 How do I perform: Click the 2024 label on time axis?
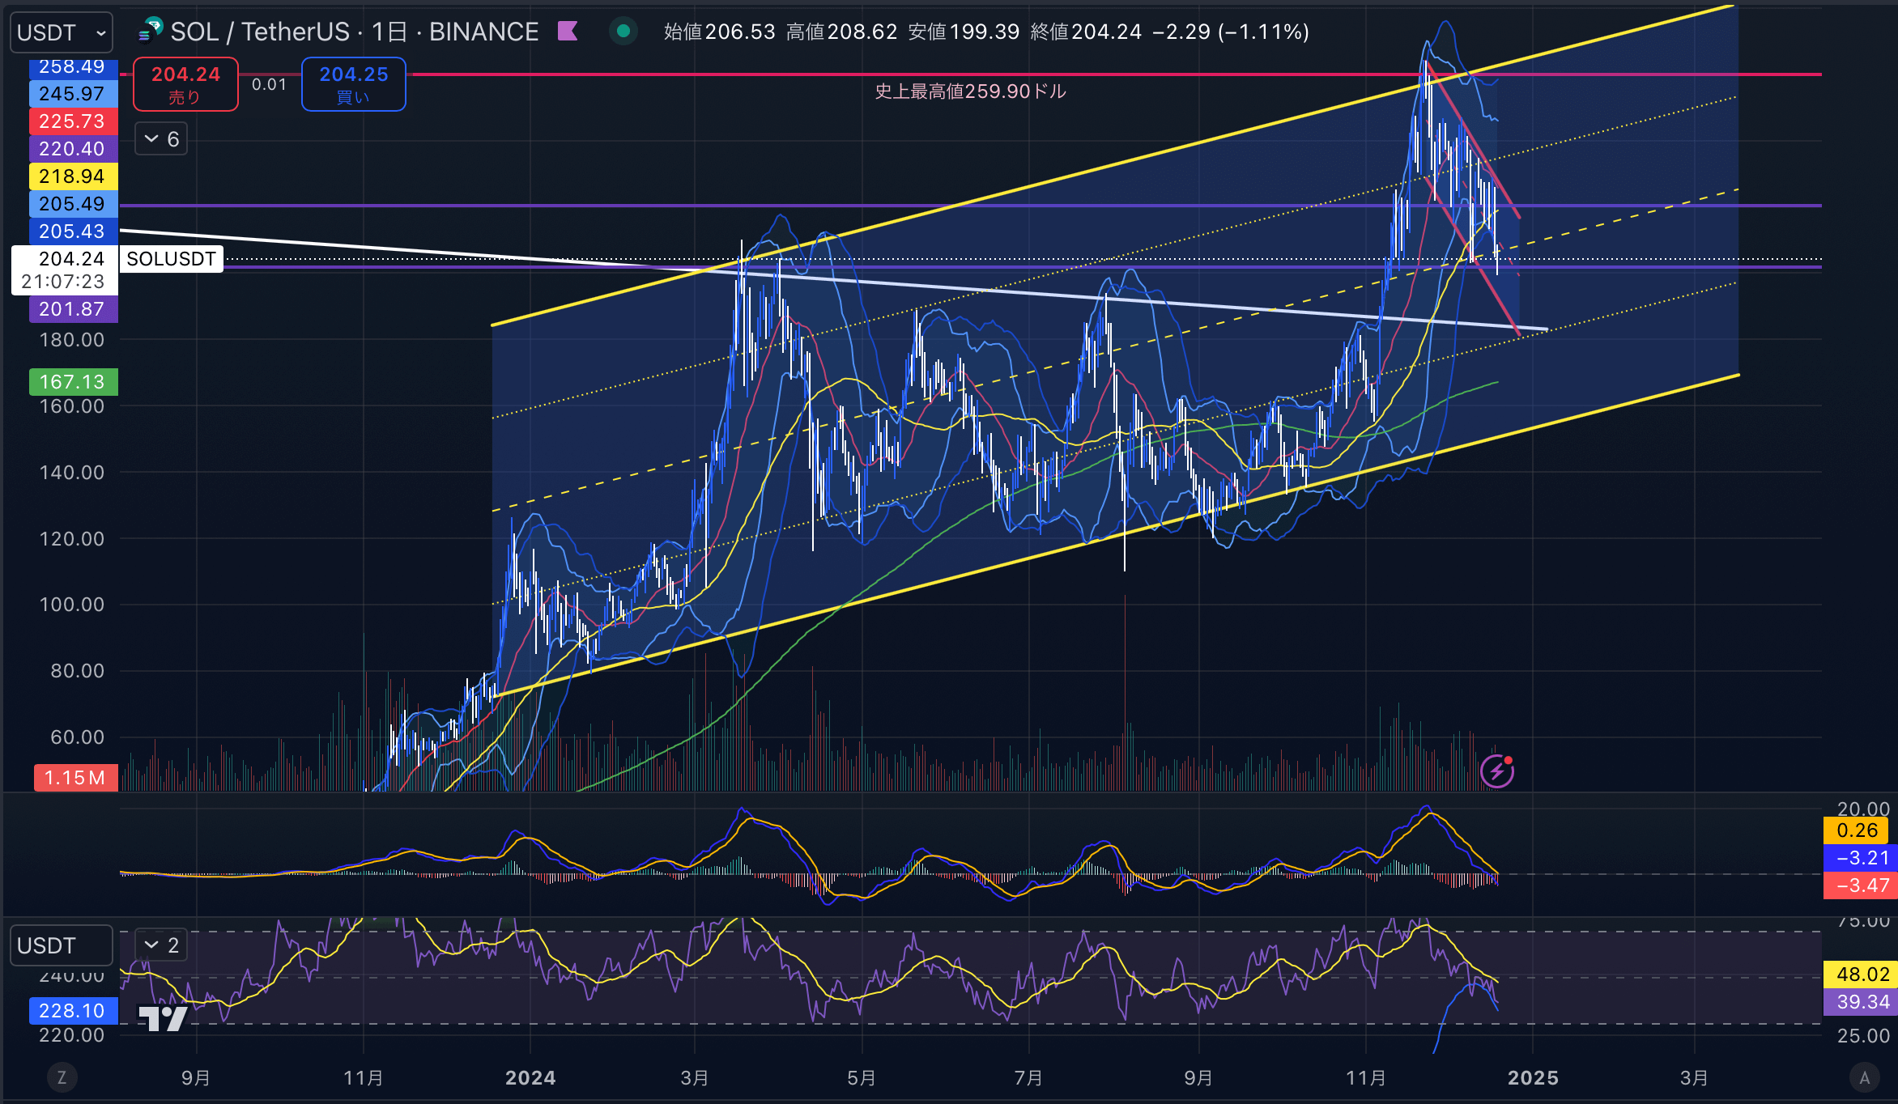530,1078
